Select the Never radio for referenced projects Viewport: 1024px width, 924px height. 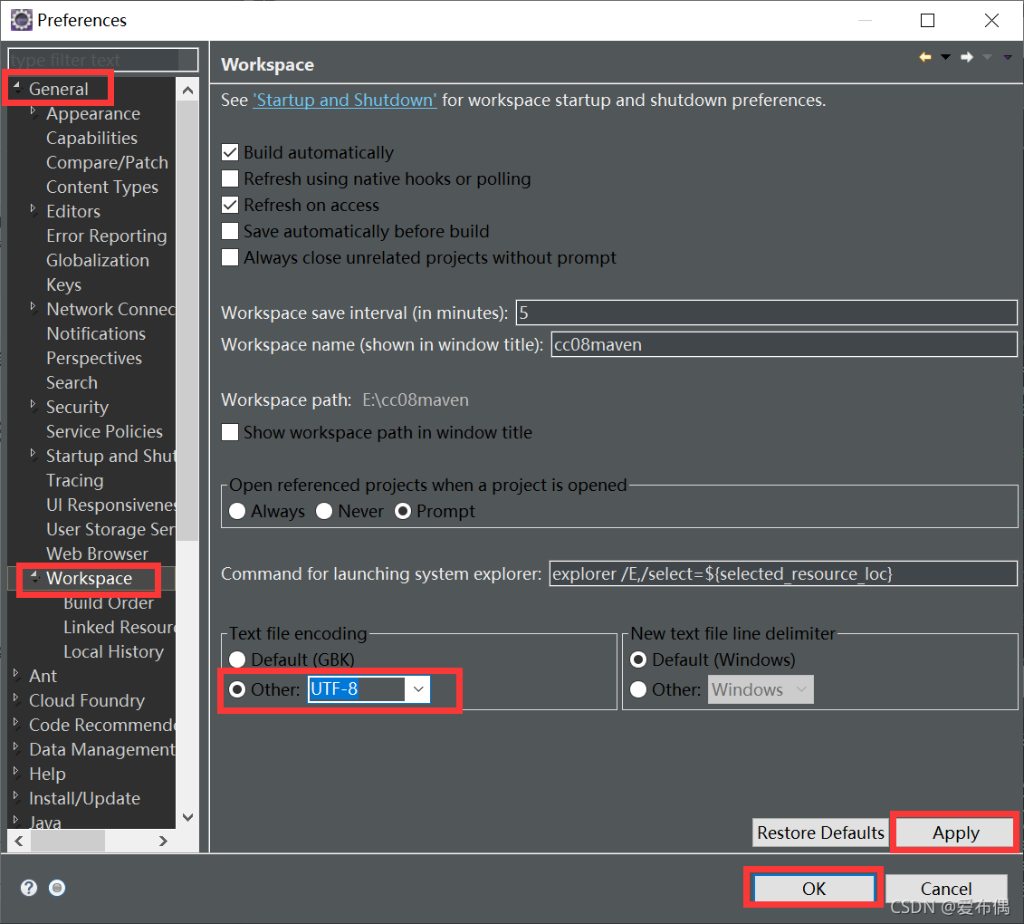[324, 511]
